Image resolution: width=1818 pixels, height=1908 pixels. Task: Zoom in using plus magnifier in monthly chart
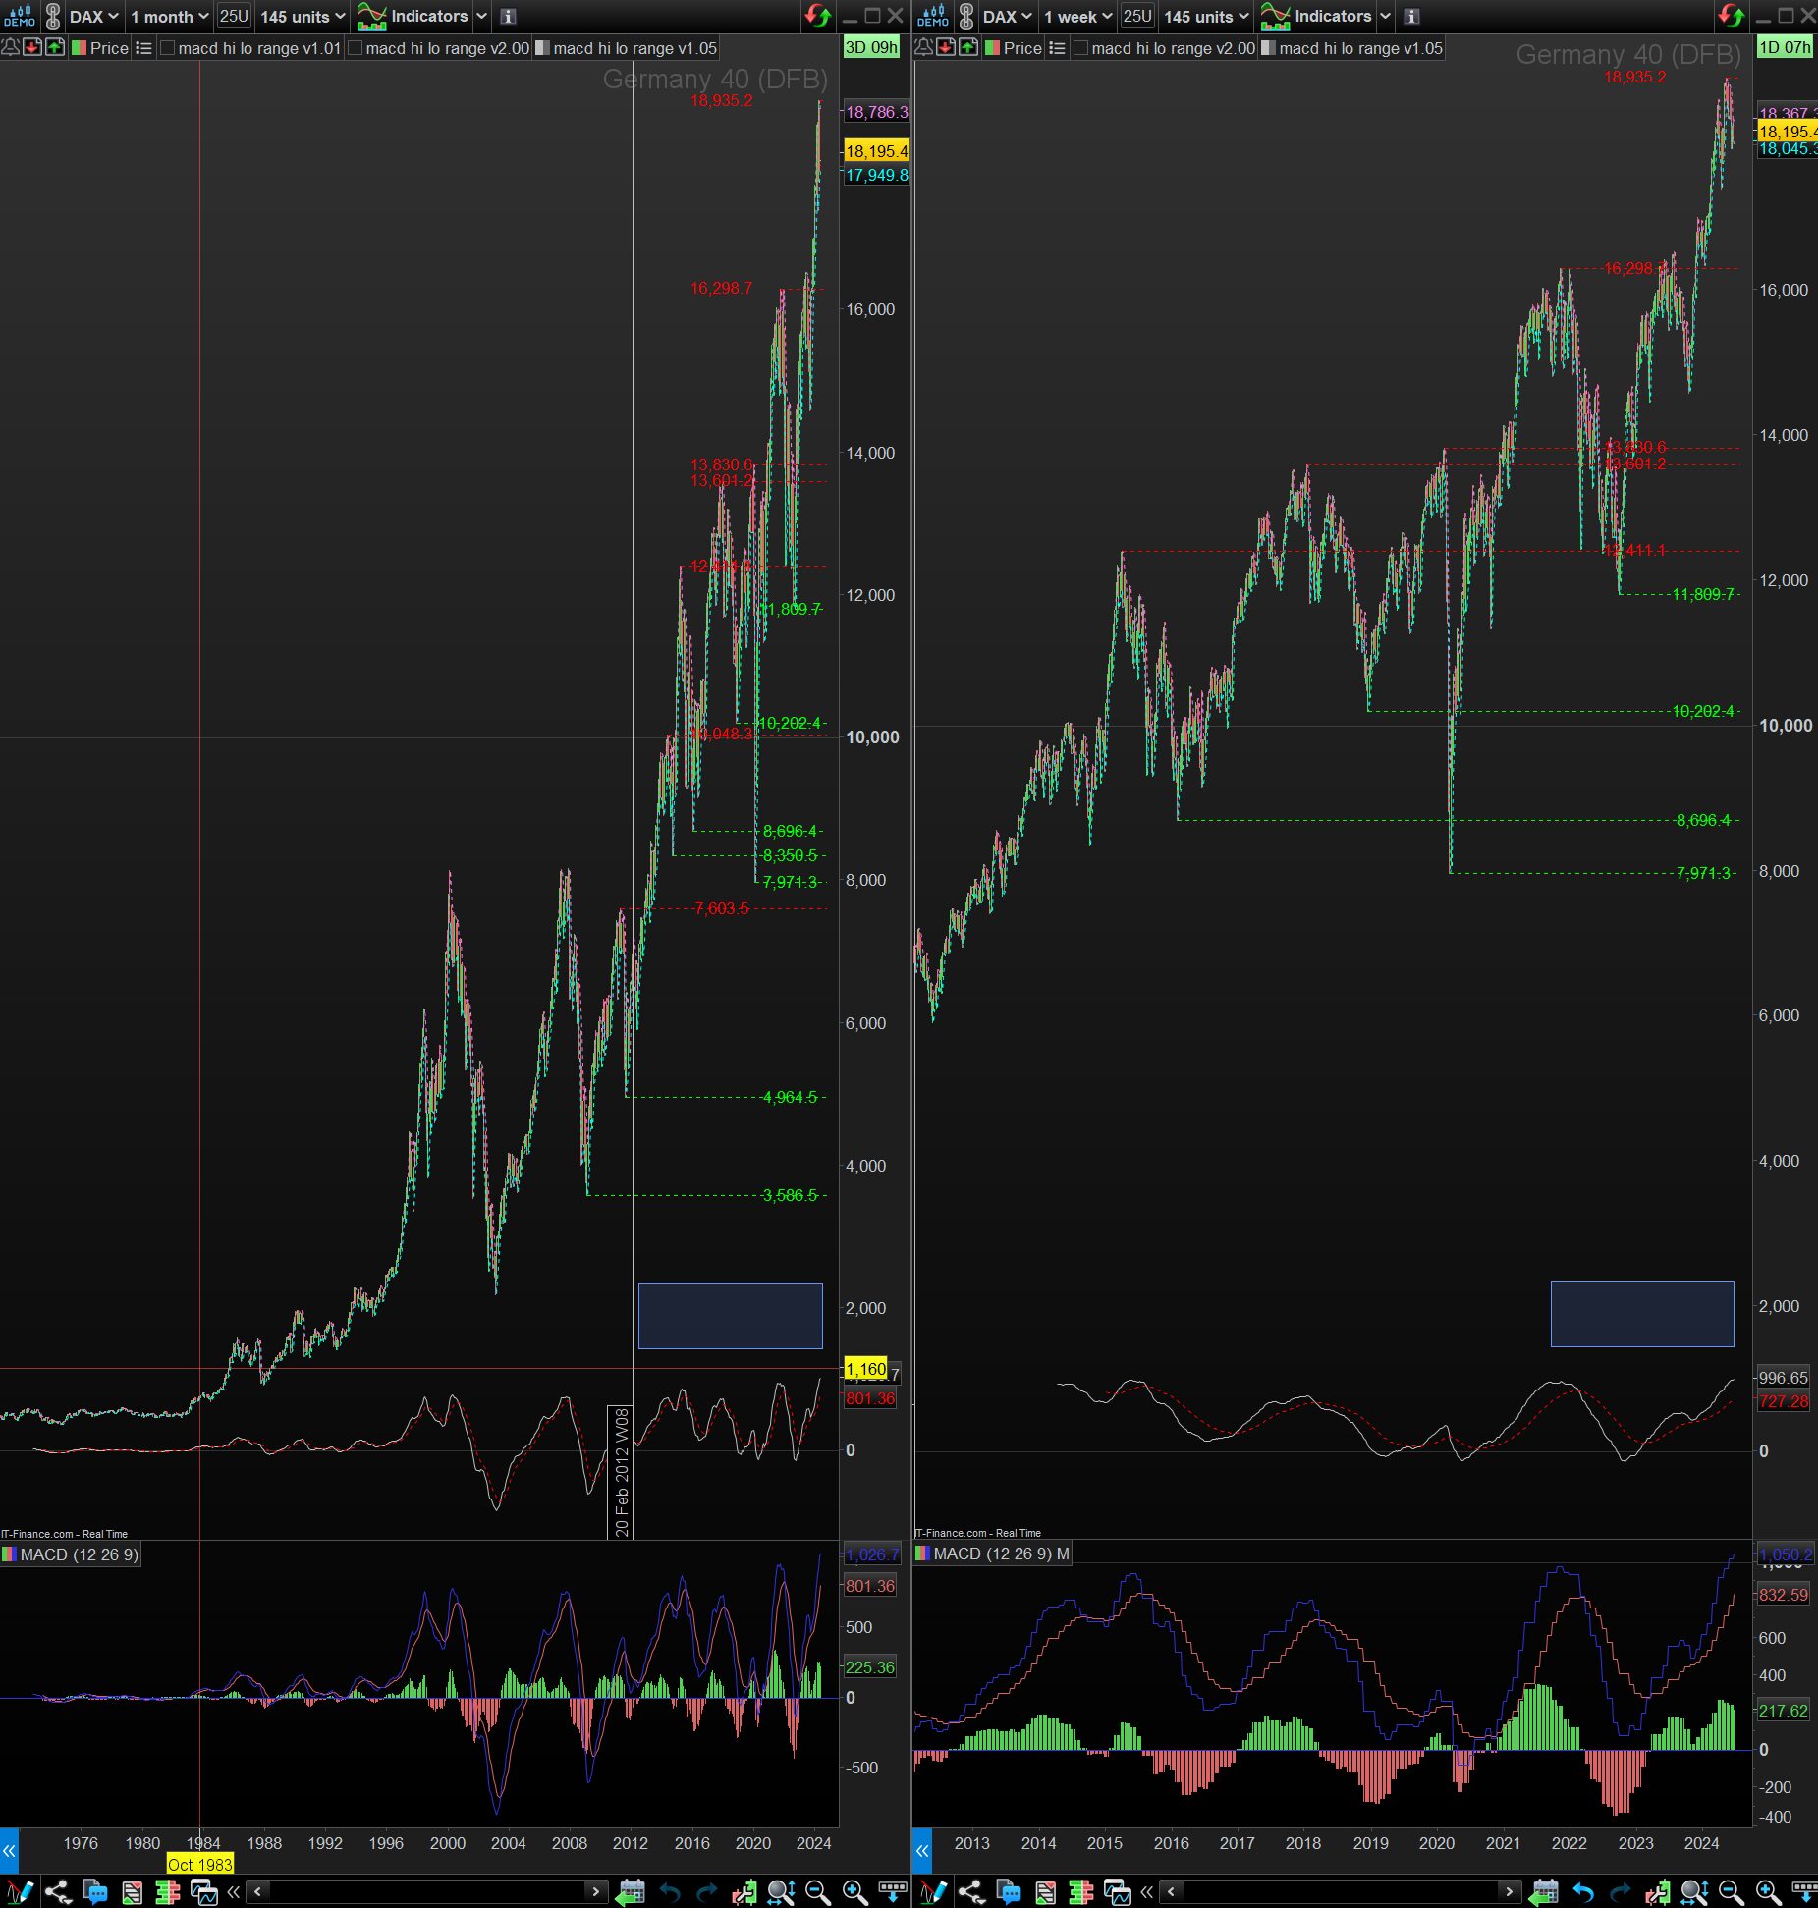pyautogui.click(x=854, y=1891)
